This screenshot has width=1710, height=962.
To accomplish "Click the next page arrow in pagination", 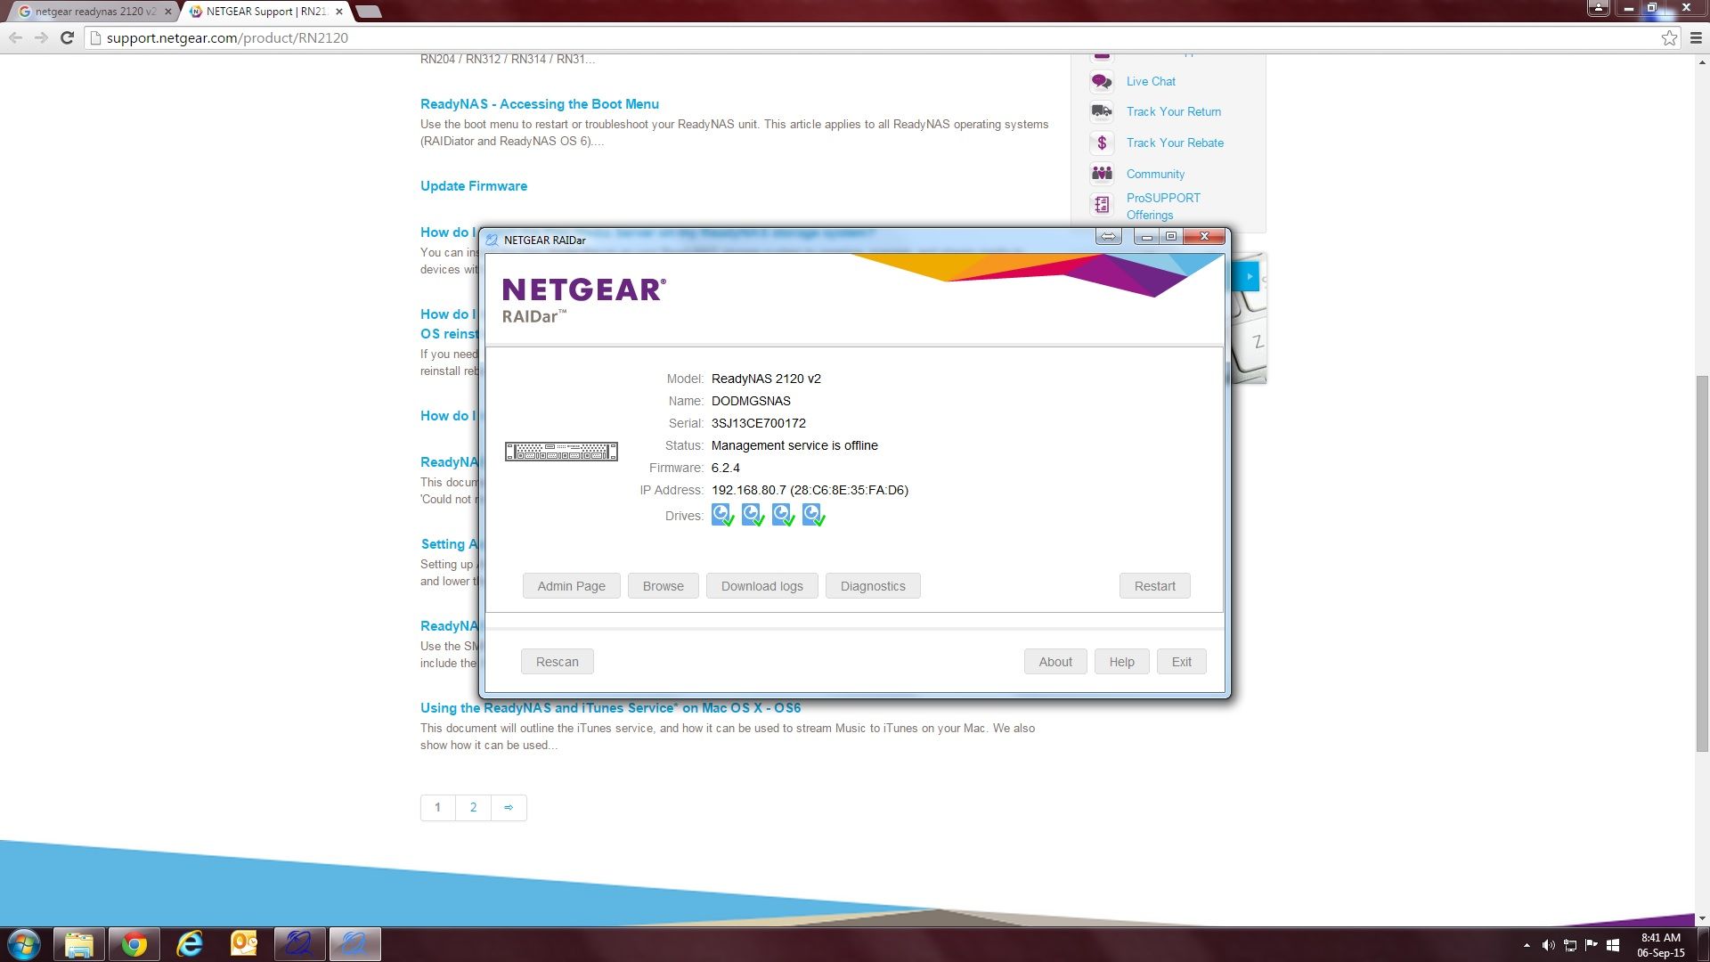I will click(x=509, y=807).
